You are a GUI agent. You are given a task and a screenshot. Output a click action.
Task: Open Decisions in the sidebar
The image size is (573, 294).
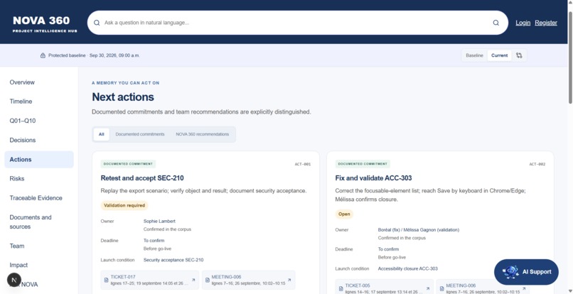(39, 140)
